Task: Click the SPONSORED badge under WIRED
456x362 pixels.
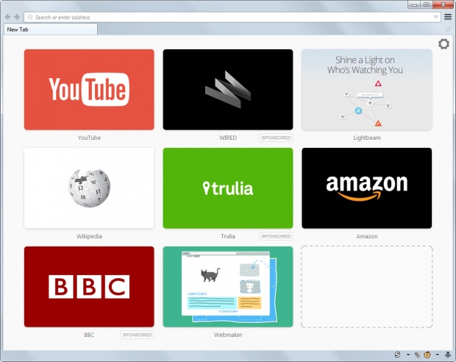Action: click(276, 138)
